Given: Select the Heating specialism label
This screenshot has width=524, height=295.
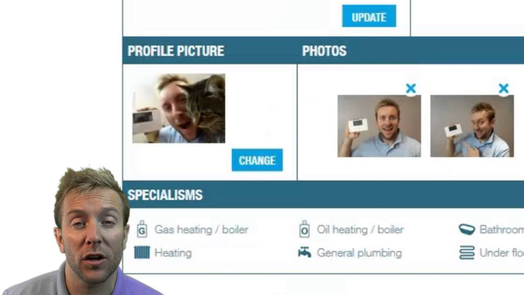Looking at the screenshot, I should coord(173,253).
